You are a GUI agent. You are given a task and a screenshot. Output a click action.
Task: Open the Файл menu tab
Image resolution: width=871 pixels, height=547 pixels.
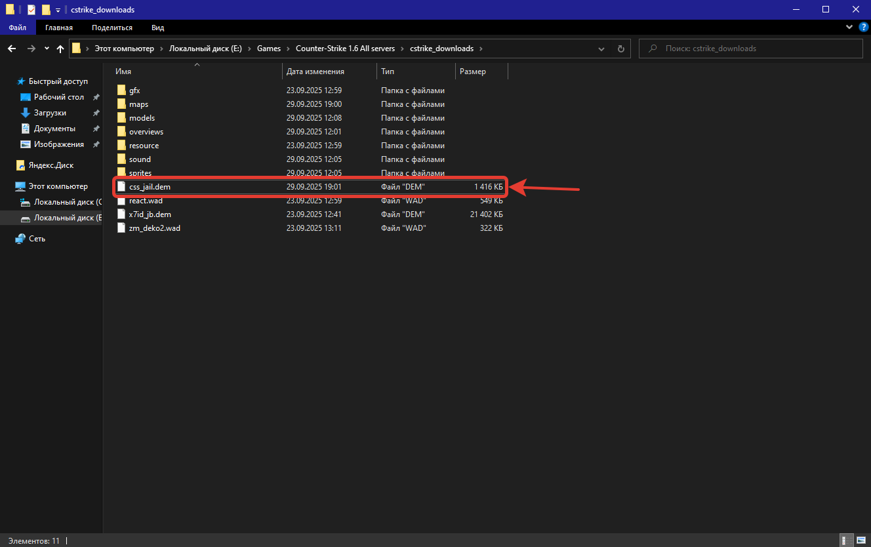tap(18, 28)
